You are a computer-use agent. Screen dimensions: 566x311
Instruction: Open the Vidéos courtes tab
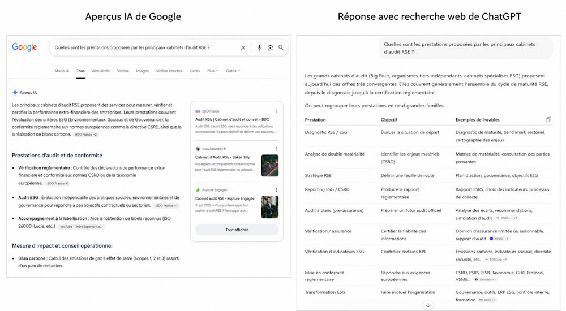point(169,71)
